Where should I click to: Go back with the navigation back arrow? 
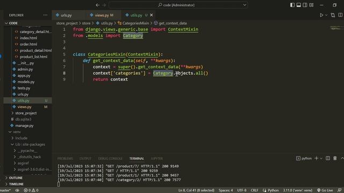coord(98,5)
